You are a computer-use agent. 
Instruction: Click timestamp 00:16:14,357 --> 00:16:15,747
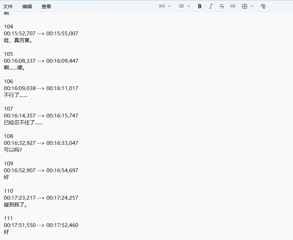[x=41, y=116]
